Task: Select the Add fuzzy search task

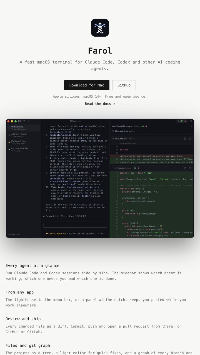Action: click(23, 135)
